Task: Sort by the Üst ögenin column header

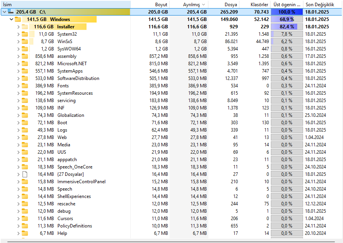Action: 287,4
